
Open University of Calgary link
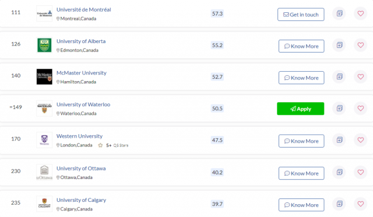point(81,200)
